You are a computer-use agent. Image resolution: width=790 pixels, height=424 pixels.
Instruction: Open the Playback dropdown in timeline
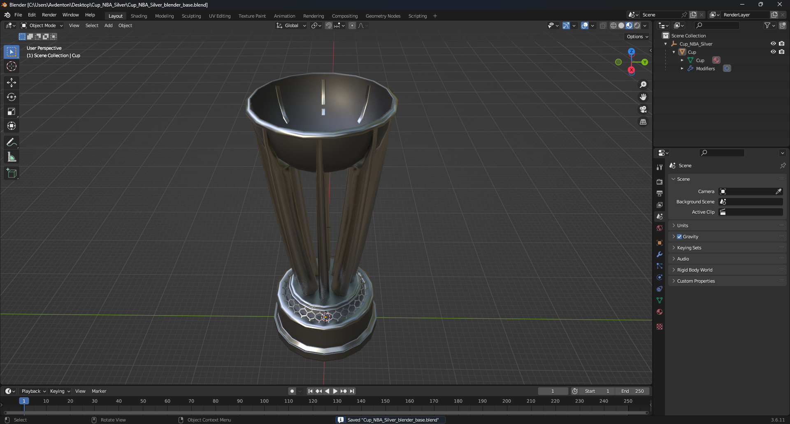click(x=34, y=391)
